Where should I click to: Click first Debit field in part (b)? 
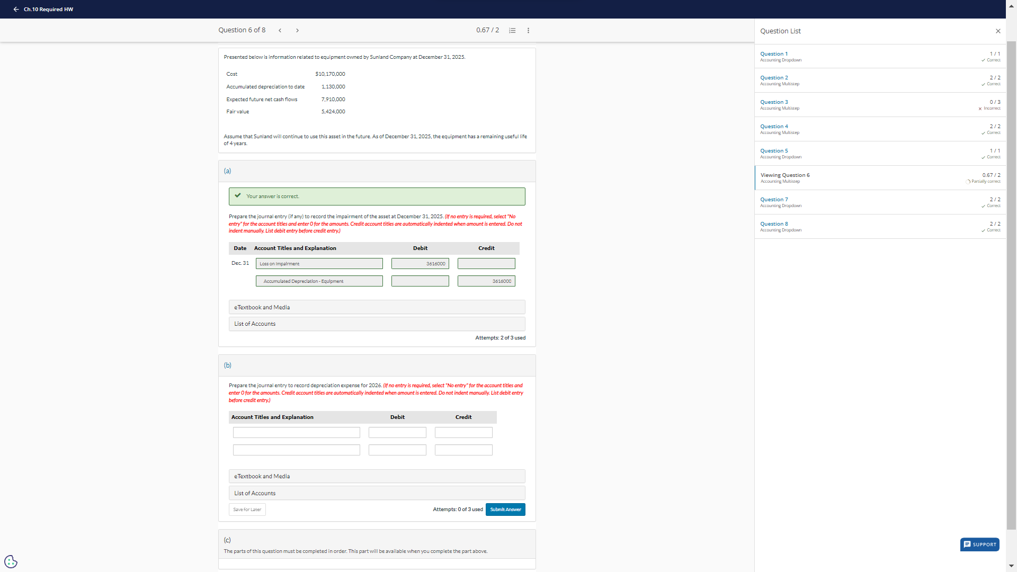point(397,433)
